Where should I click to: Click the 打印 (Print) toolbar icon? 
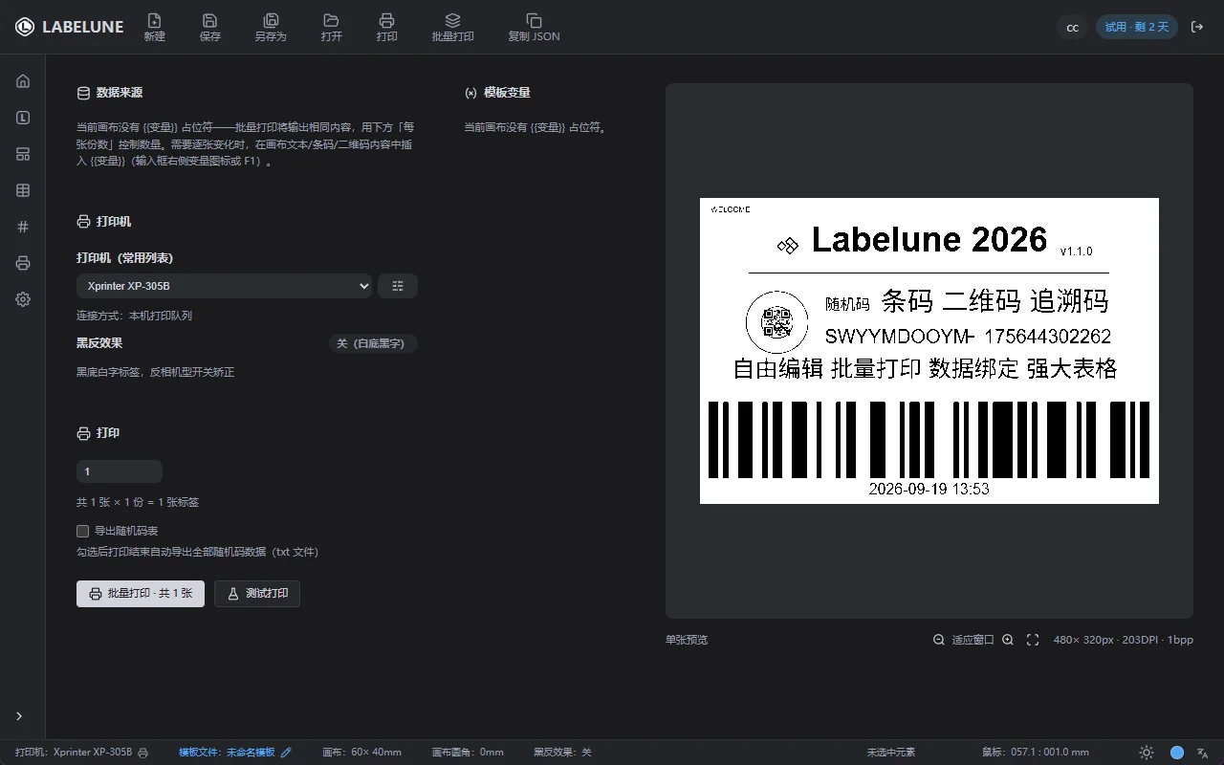[x=386, y=27]
